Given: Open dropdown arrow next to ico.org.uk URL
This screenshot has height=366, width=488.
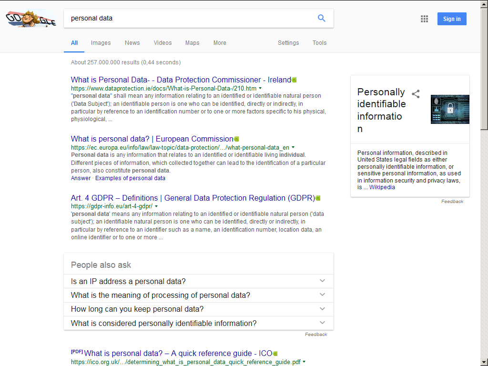Looking at the screenshot, I should coord(304,362).
